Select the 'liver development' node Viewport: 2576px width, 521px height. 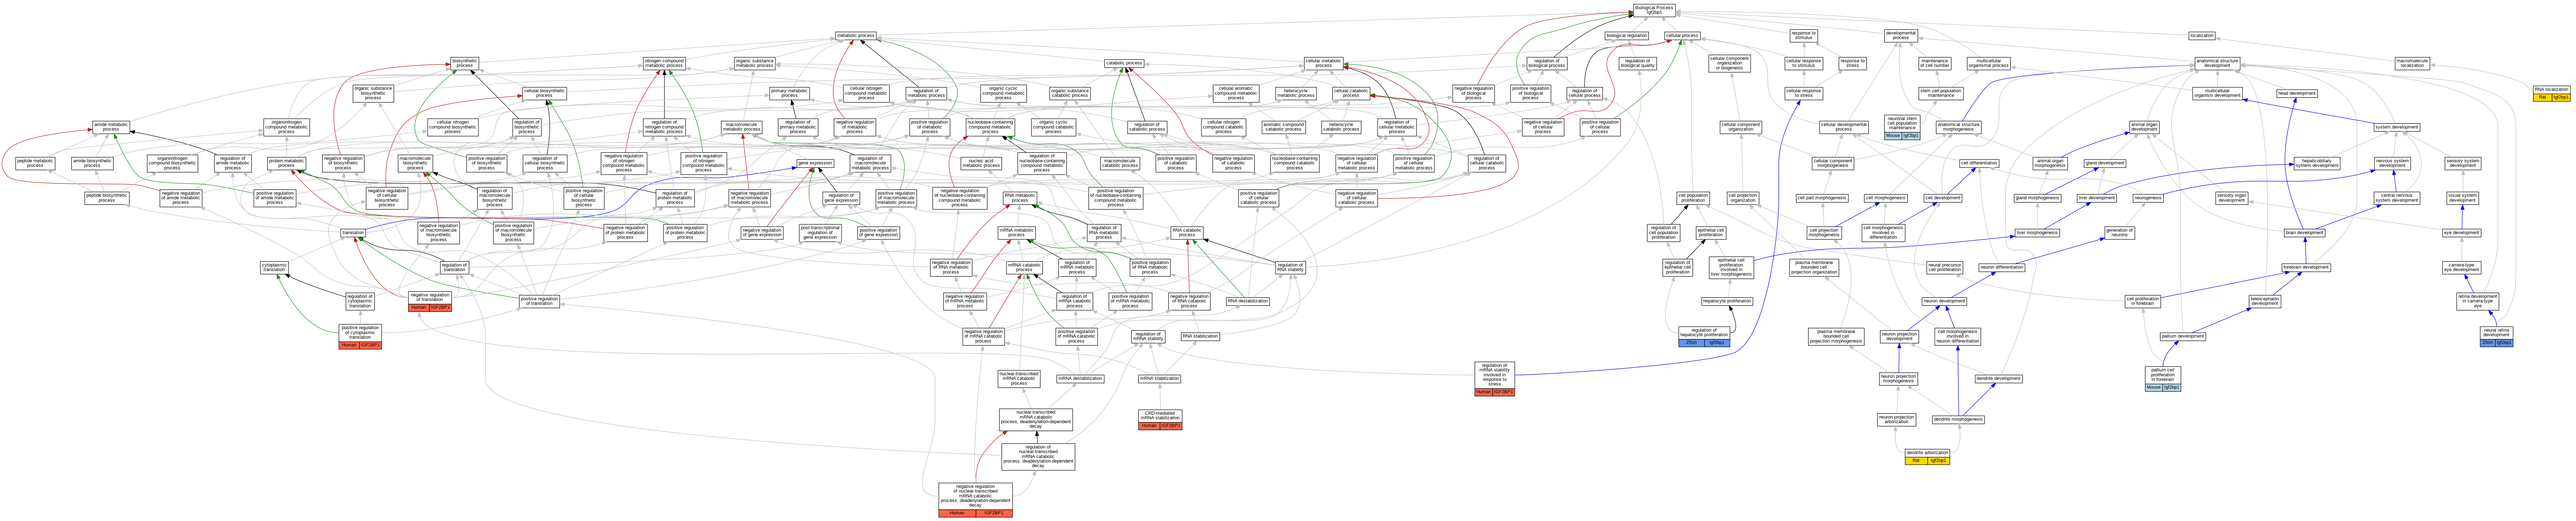pyautogui.click(x=2096, y=198)
